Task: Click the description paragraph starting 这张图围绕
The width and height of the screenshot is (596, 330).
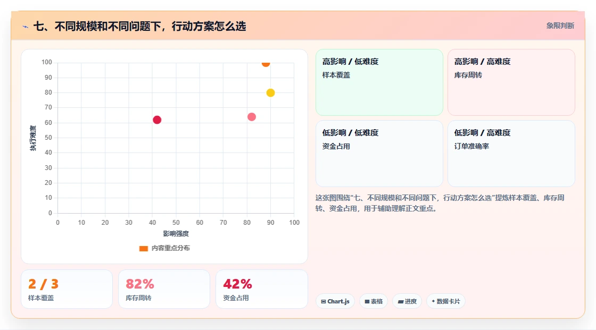Action: pos(440,203)
